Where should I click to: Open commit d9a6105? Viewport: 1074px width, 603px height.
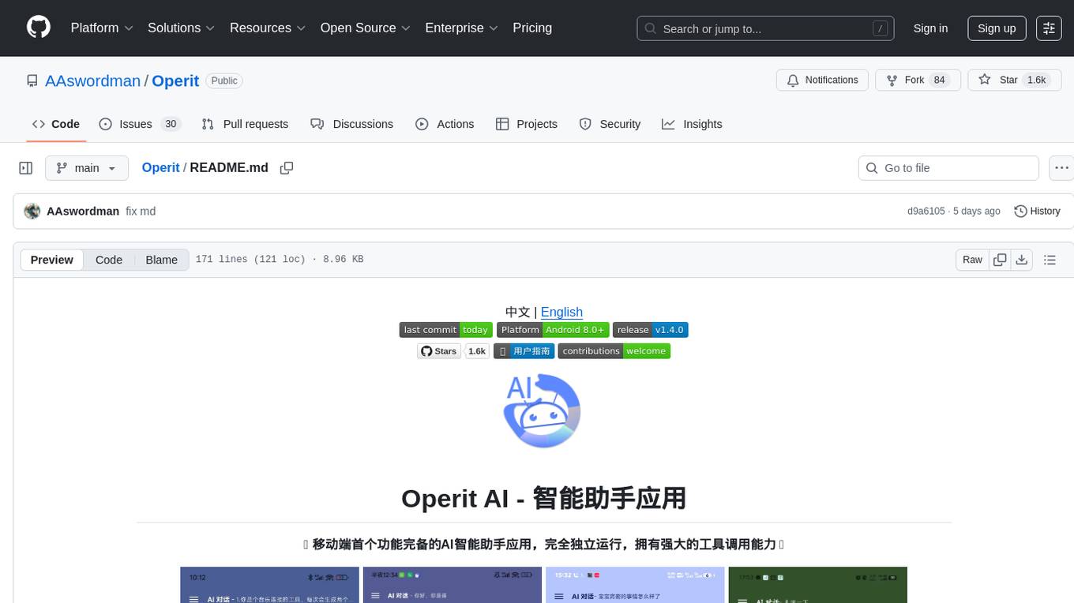click(926, 212)
